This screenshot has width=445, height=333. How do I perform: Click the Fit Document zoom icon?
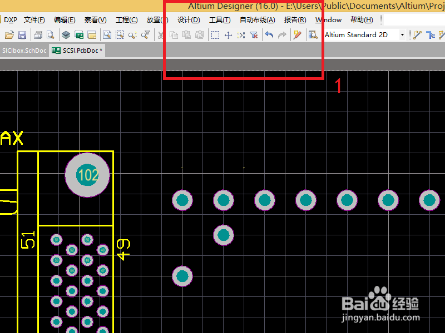tap(107, 35)
